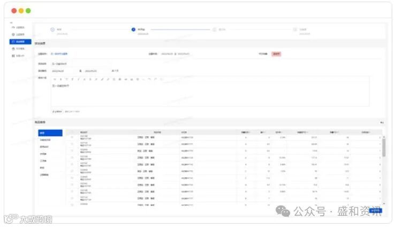Click the green macOS zoom window button
The height and width of the screenshot is (227, 394).
tap(28, 11)
